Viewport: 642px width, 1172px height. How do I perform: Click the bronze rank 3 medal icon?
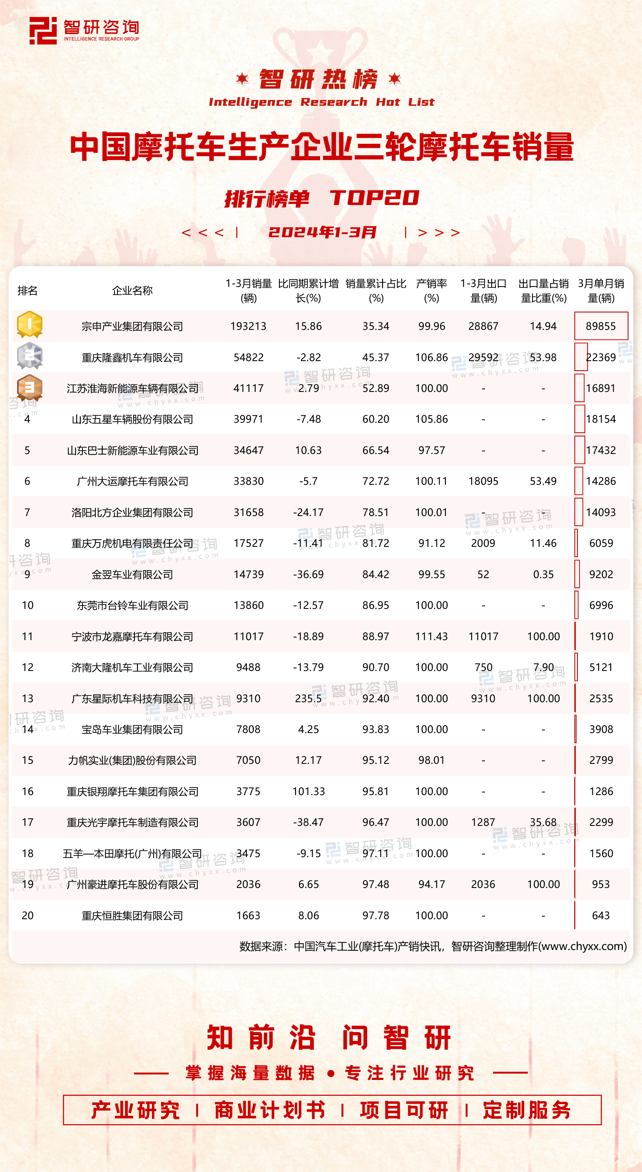pyautogui.click(x=30, y=388)
